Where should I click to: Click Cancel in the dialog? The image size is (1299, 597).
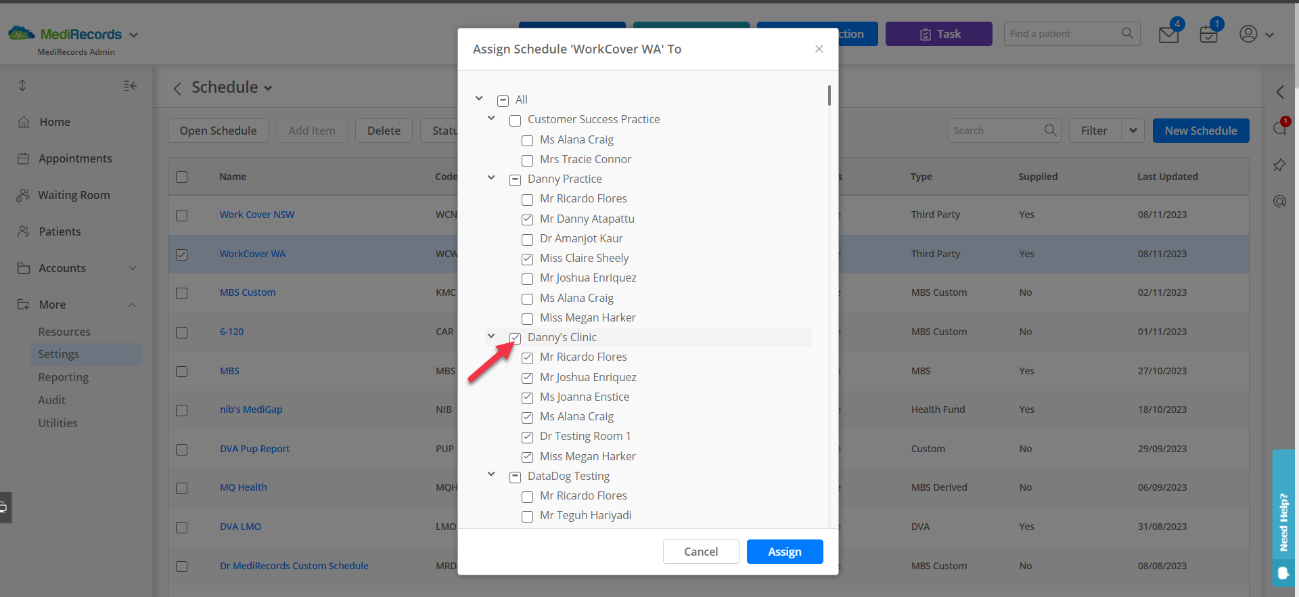[x=701, y=552]
